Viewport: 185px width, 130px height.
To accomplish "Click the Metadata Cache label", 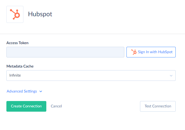I will point(20,66).
